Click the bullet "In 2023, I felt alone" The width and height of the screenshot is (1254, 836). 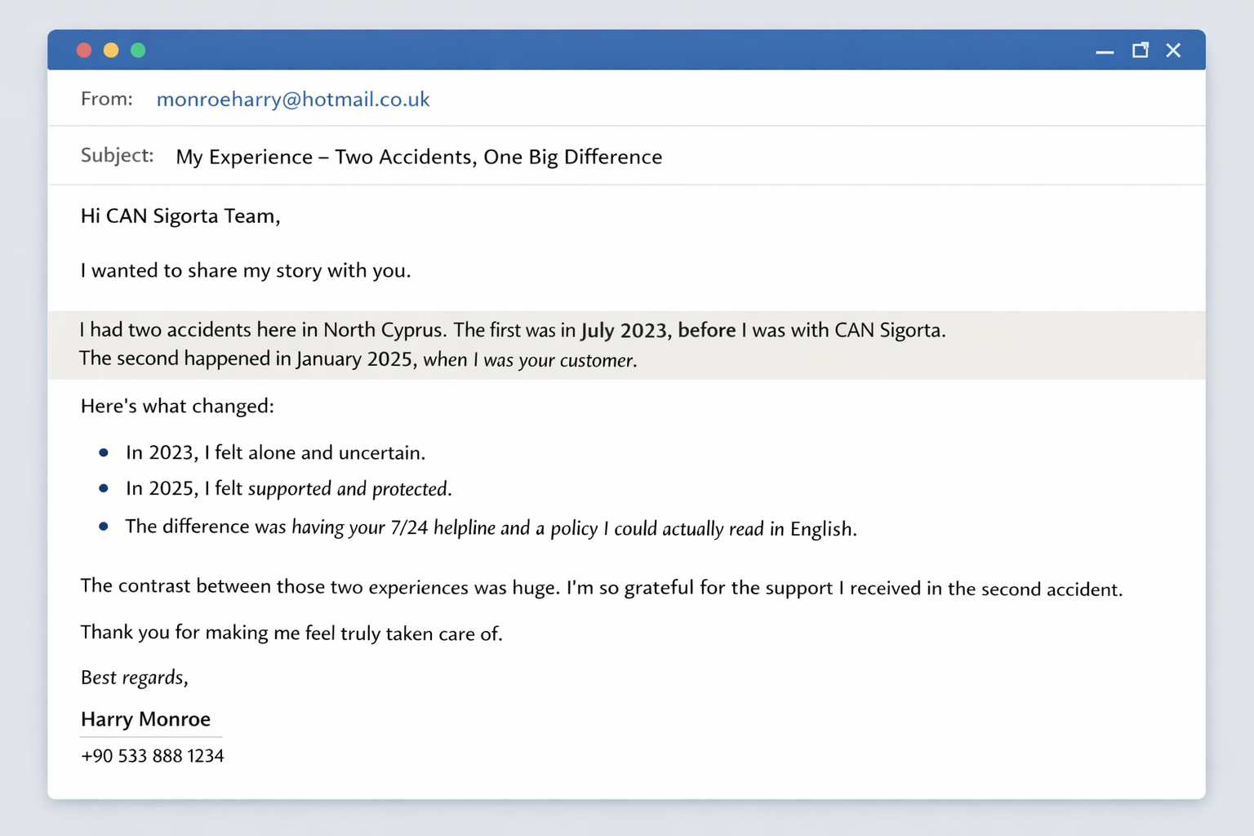point(275,453)
